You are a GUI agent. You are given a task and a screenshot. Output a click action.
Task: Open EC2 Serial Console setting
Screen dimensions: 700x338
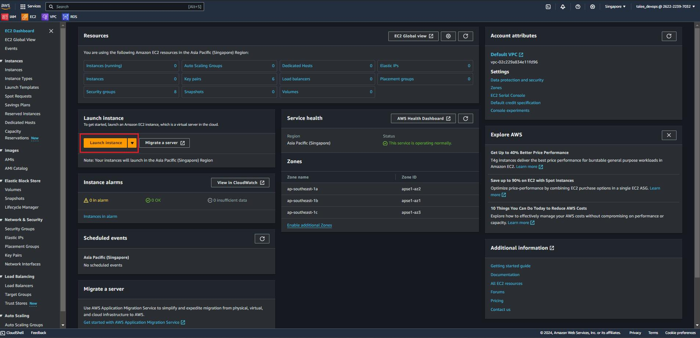[x=508, y=96]
